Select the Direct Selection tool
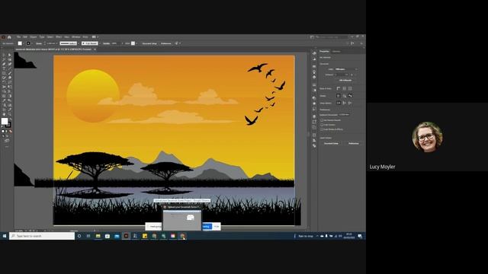This screenshot has height=274, width=488. click(x=10, y=55)
